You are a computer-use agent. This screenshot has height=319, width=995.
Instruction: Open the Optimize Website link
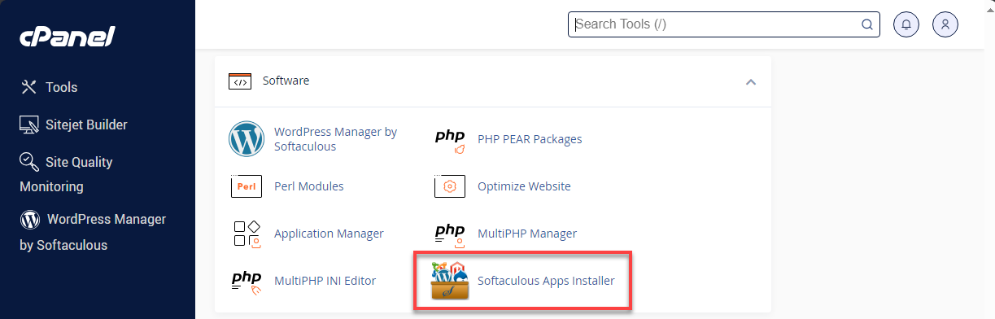click(x=524, y=186)
